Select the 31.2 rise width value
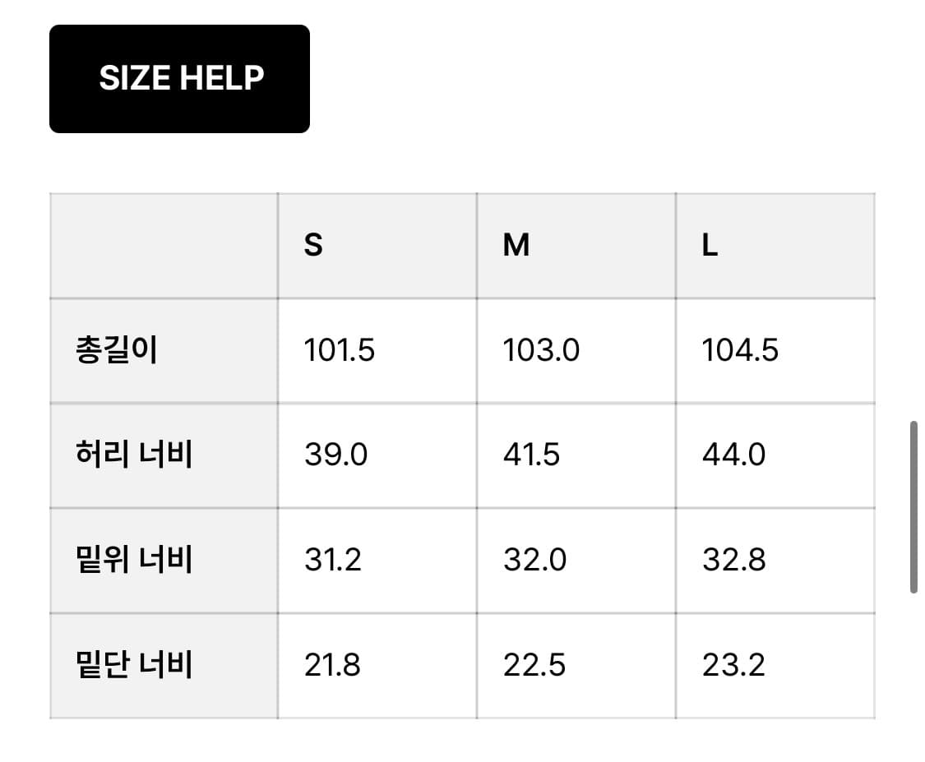925x762 pixels. pyautogui.click(x=333, y=560)
